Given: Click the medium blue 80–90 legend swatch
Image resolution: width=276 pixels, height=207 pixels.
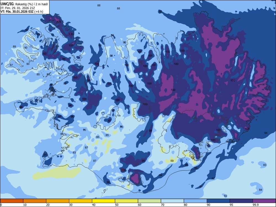Looking at the screenshot, I should 195,201.
